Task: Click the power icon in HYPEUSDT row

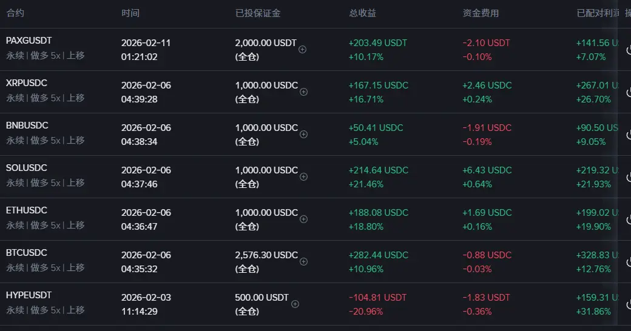Action: coord(628,304)
